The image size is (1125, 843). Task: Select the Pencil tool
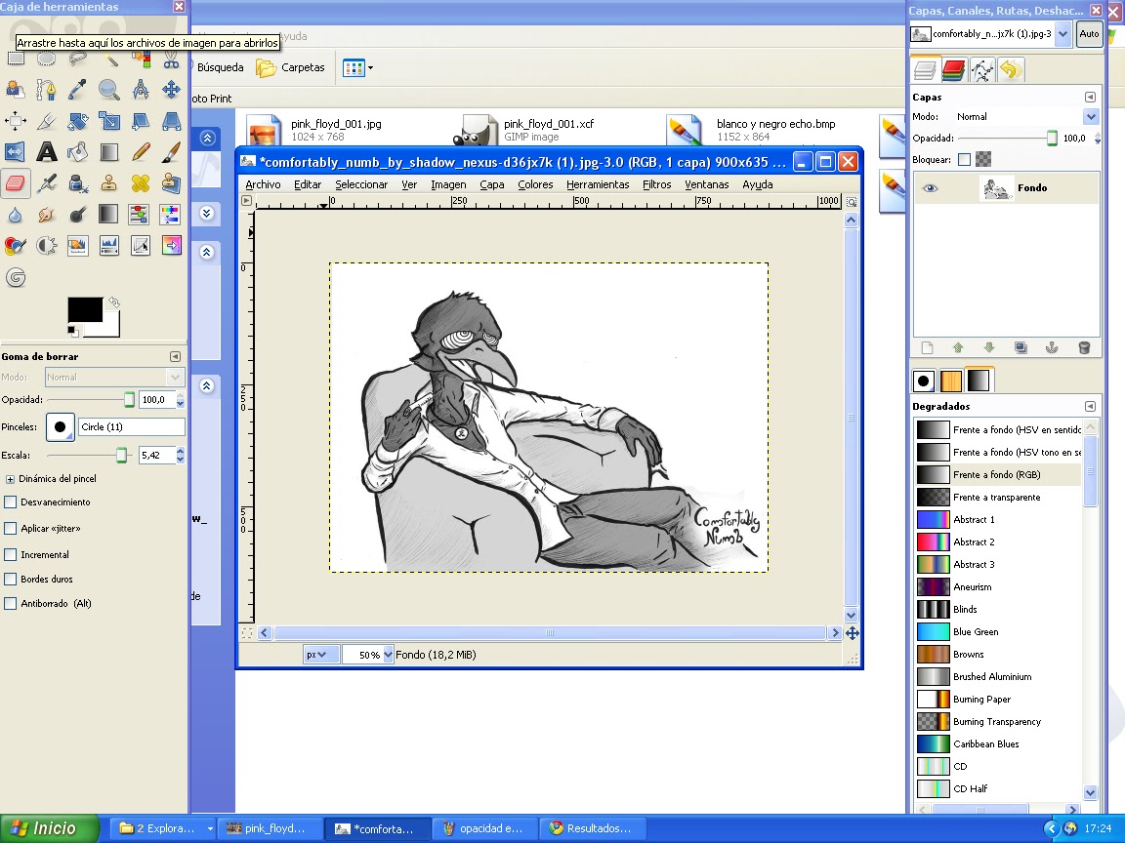click(x=140, y=152)
